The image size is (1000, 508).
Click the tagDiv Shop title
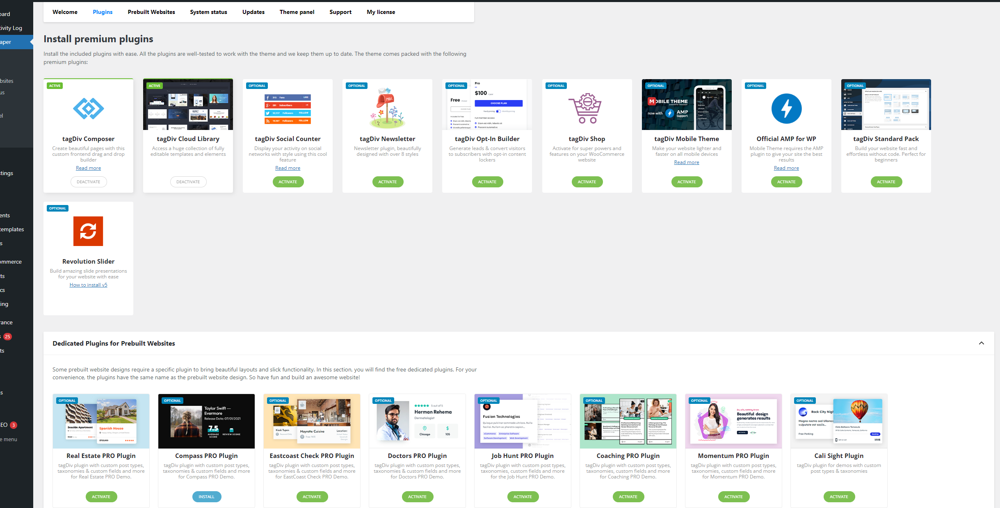pos(587,139)
